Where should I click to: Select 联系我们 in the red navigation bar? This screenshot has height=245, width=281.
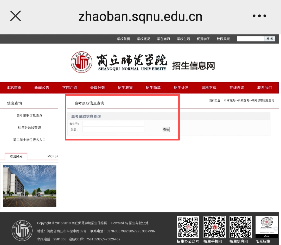pyautogui.click(x=265, y=88)
